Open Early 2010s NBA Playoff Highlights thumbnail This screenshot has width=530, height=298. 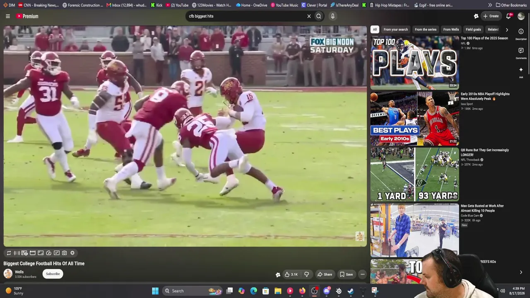click(x=414, y=118)
